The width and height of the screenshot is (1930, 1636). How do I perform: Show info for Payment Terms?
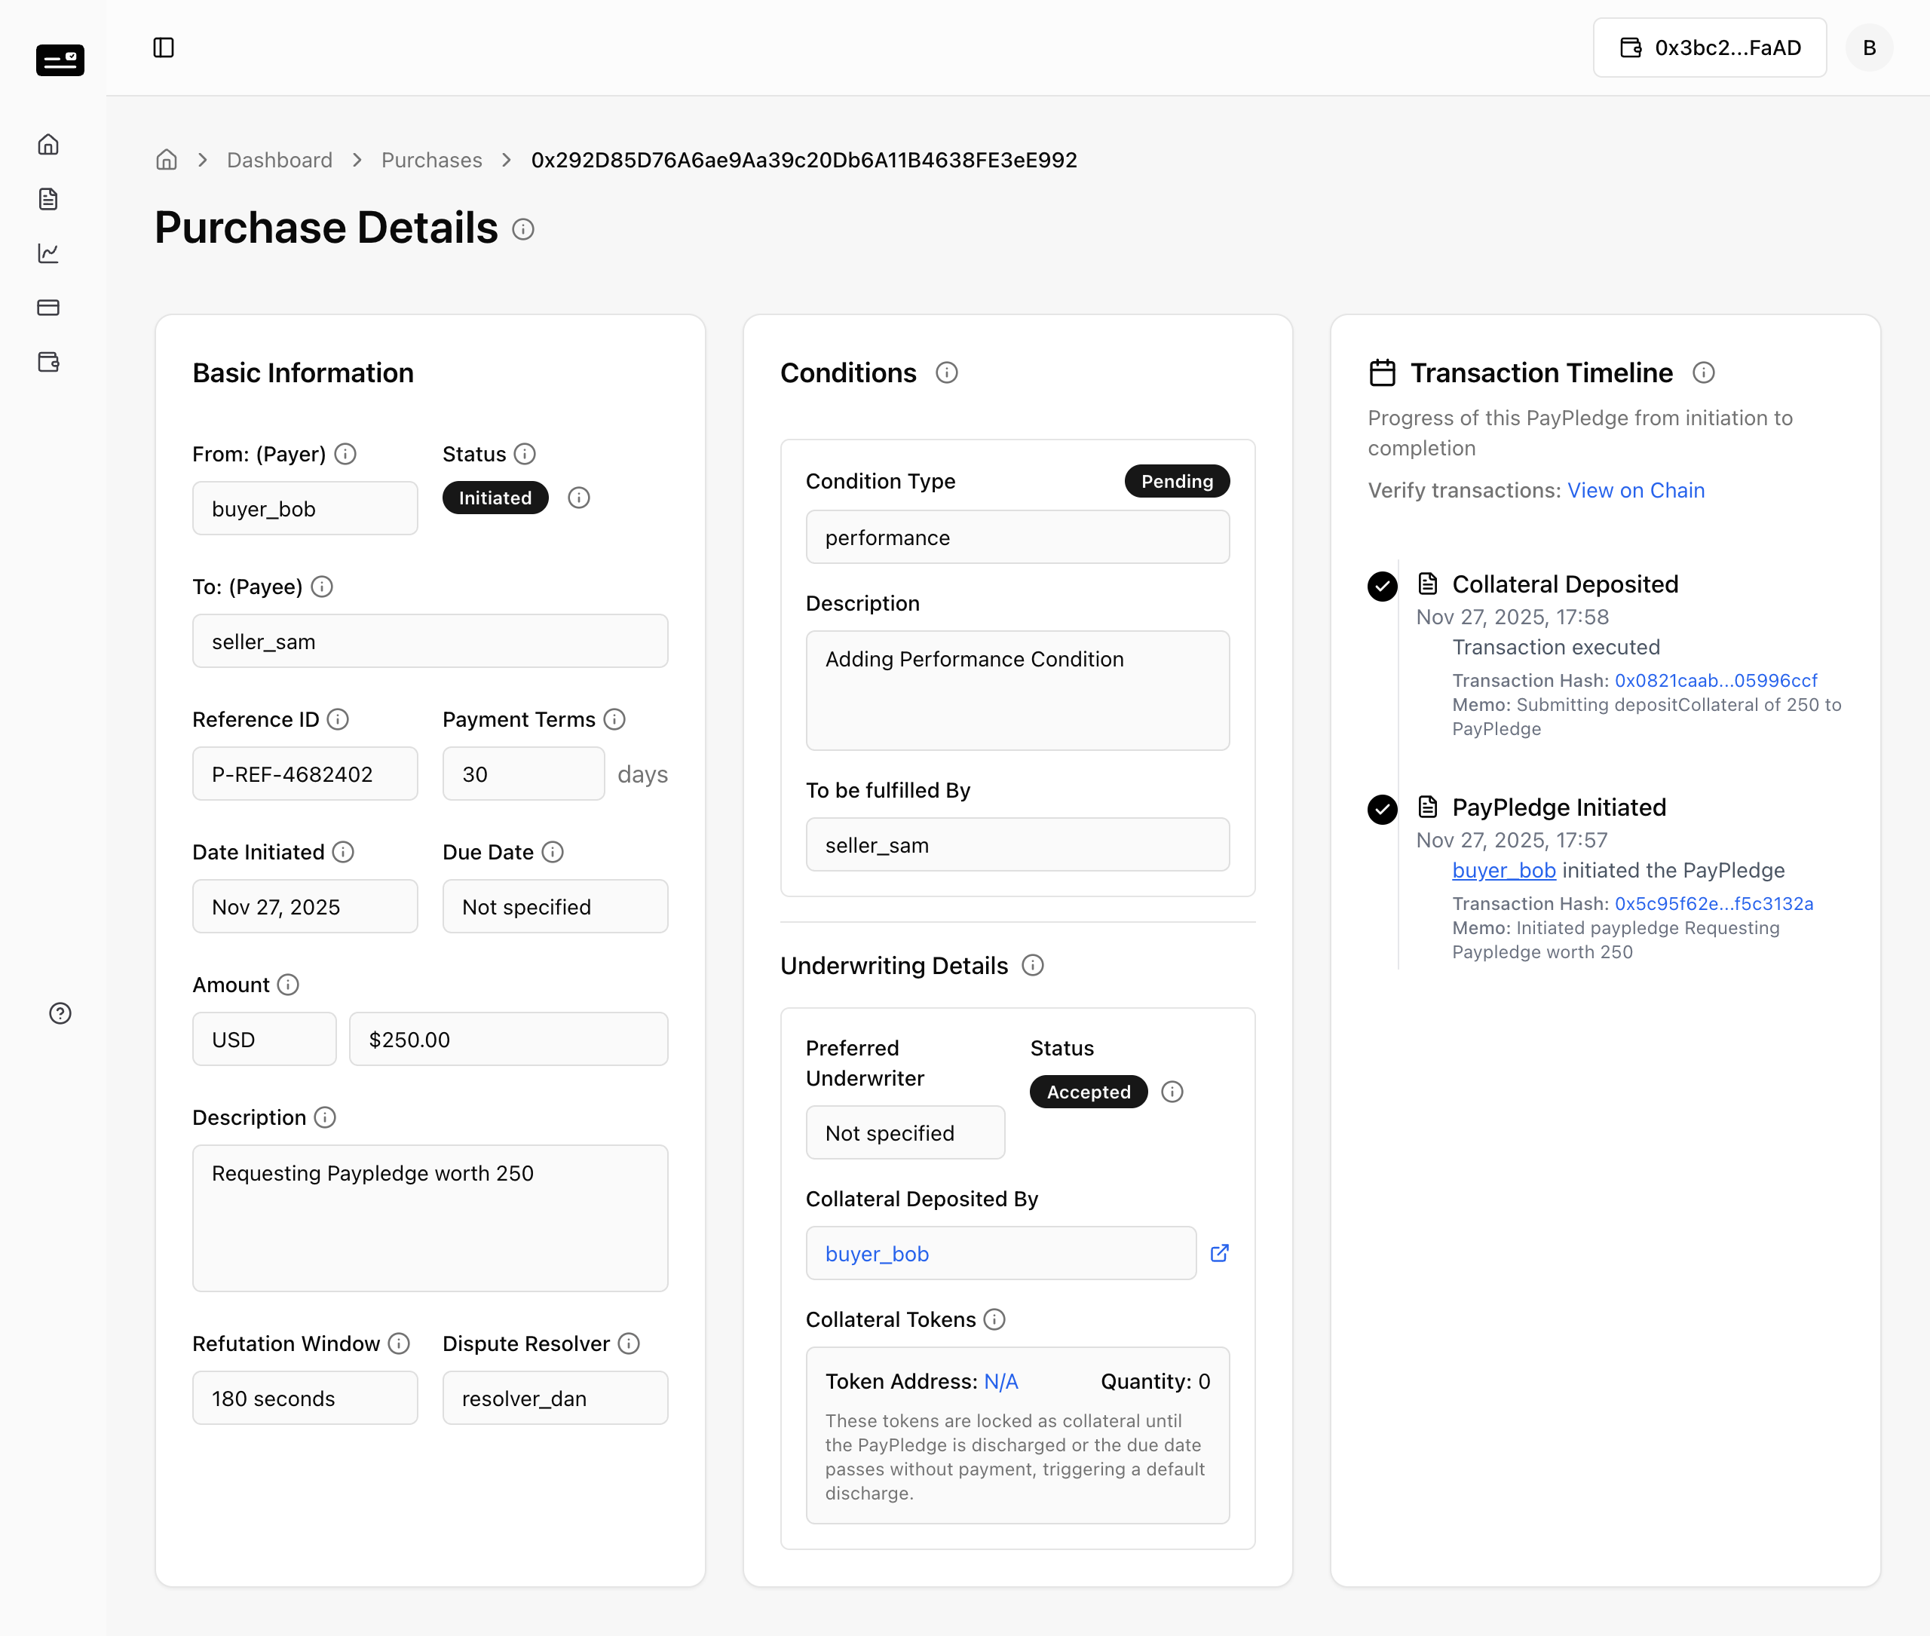615,718
